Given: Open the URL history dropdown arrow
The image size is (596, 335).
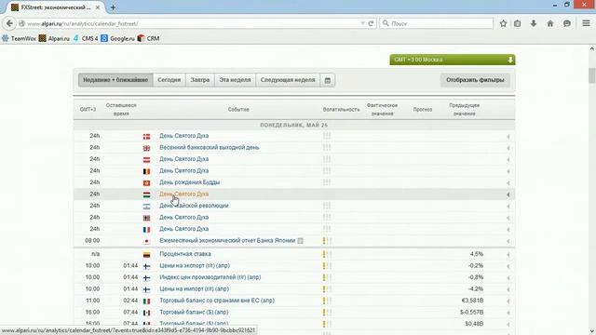Looking at the screenshot, I should click(362, 23).
